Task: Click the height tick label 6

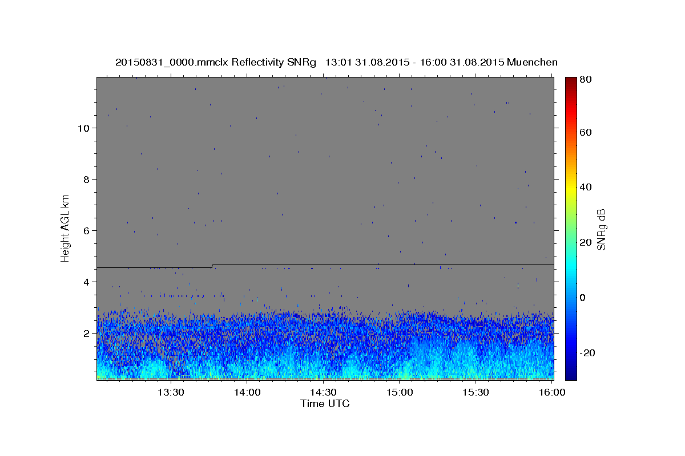Action: click(x=85, y=231)
